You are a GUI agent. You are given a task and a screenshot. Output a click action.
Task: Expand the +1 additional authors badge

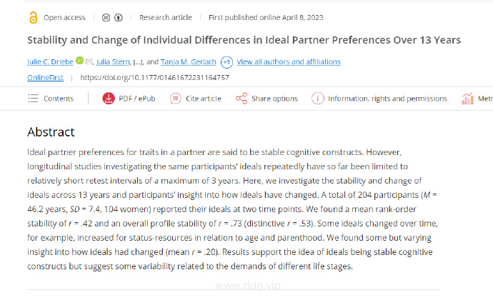[226, 62]
